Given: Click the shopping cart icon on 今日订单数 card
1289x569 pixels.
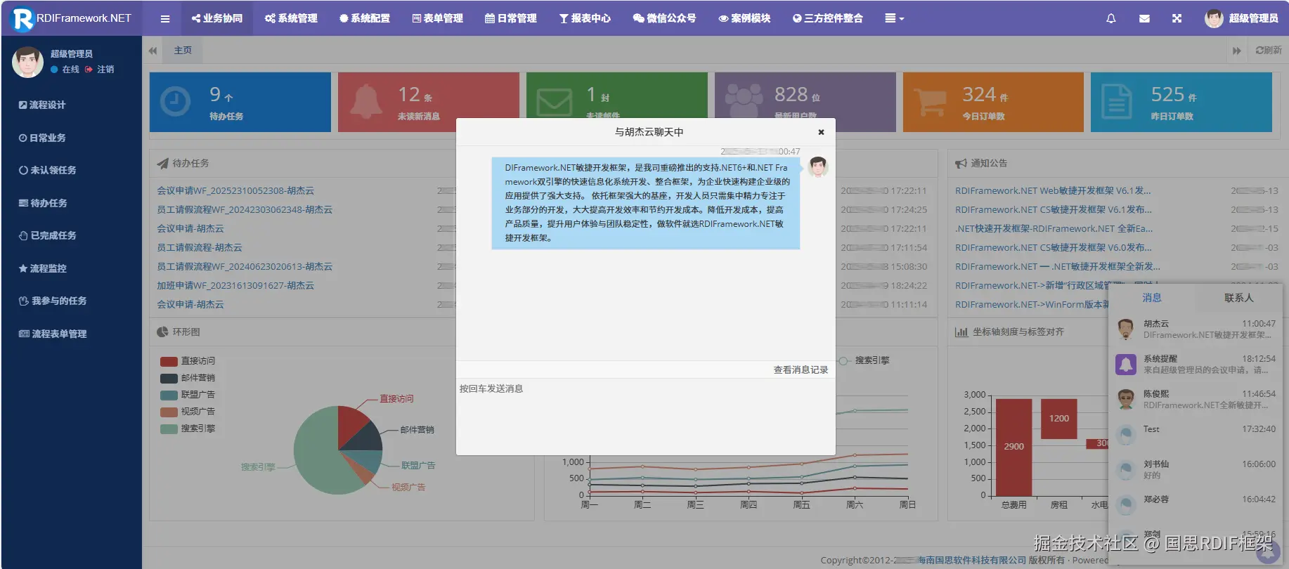Looking at the screenshot, I should pos(930,102).
